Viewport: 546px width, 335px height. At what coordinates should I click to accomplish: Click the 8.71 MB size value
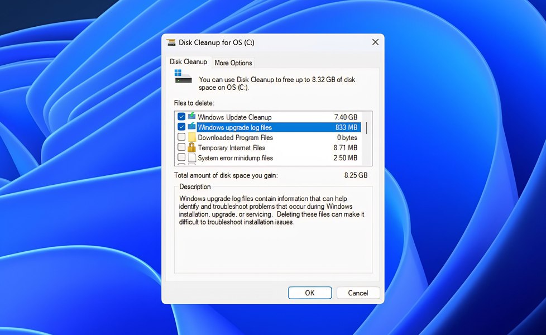[x=346, y=147]
